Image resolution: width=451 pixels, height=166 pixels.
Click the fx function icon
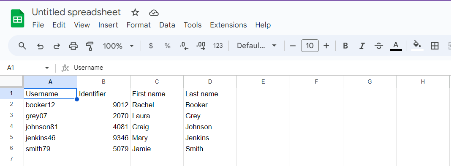click(65, 68)
